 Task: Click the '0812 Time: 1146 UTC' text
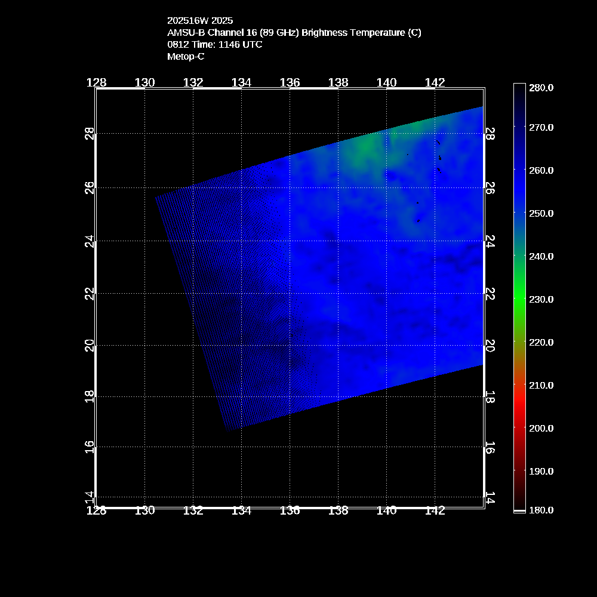[215, 45]
